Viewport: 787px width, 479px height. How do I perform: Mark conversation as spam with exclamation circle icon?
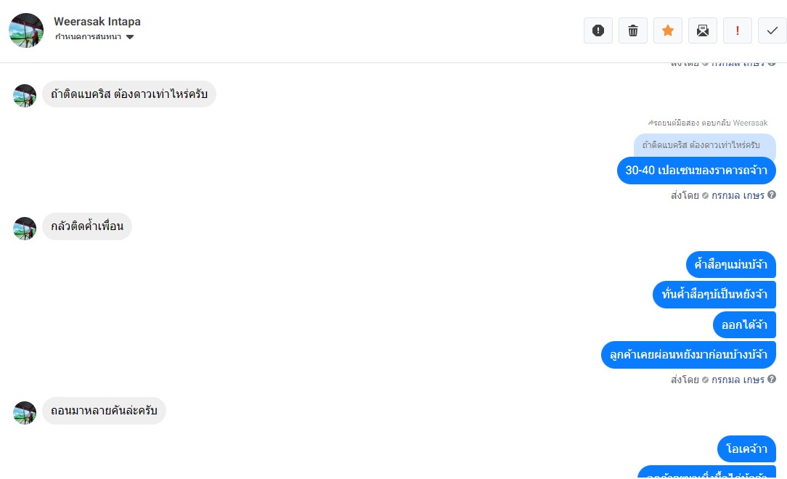pyautogui.click(x=598, y=30)
